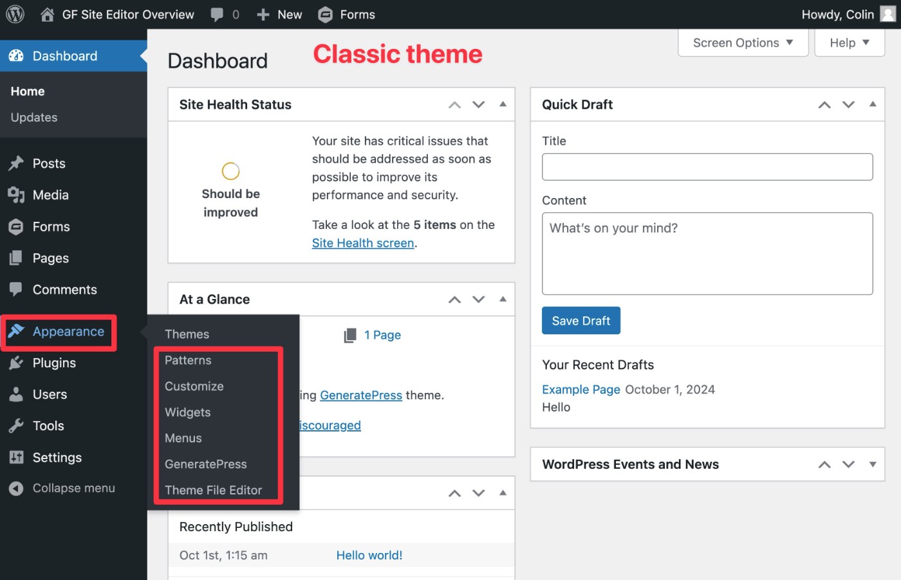Open Menus in Appearance submenu
Image resolution: width=901 pixels, height=580 pixels.
[183, 439]
